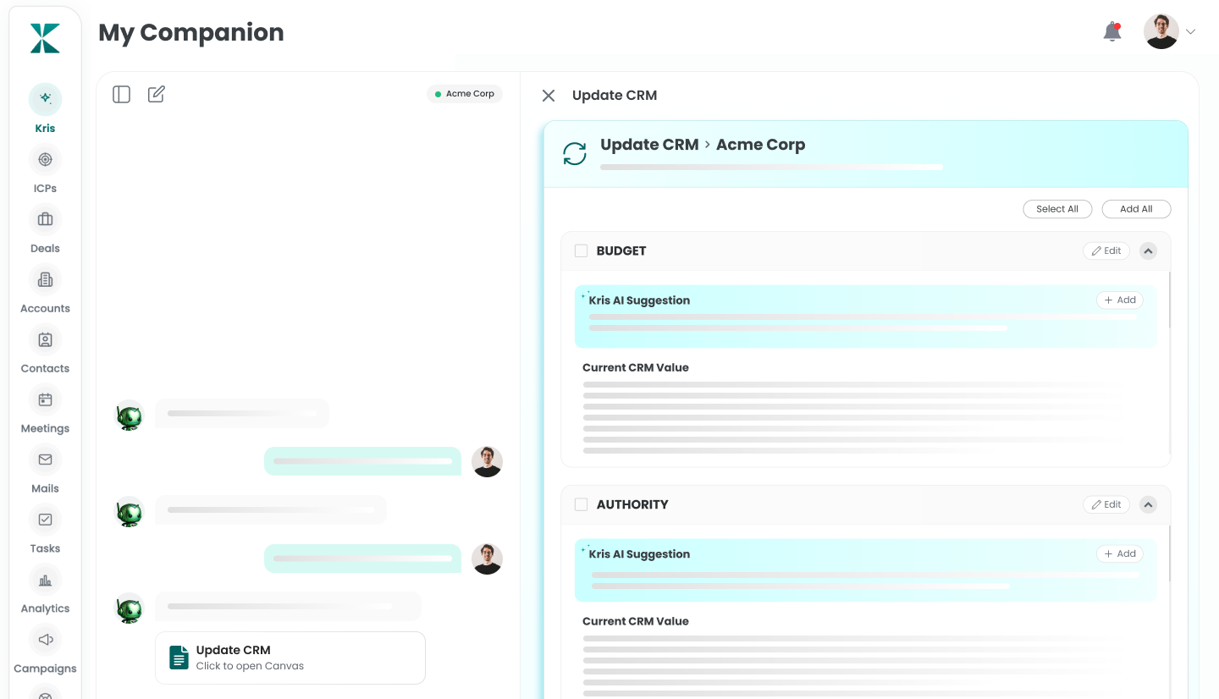1219x699 pixels.
Task: Open Meetings calendar icon
Action: 45,399
